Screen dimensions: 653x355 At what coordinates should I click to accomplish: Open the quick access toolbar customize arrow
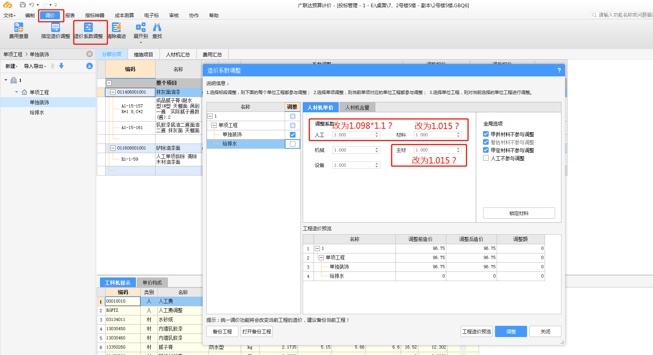(56, 5)
